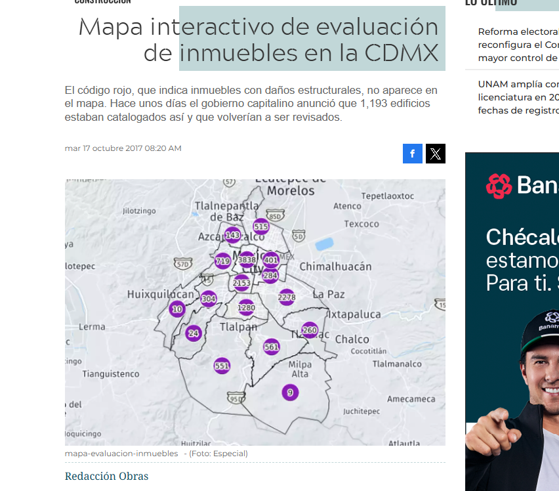Open the 2278 cluster marker
Viewport: 559px width, 491px height.
coord(287,297)
